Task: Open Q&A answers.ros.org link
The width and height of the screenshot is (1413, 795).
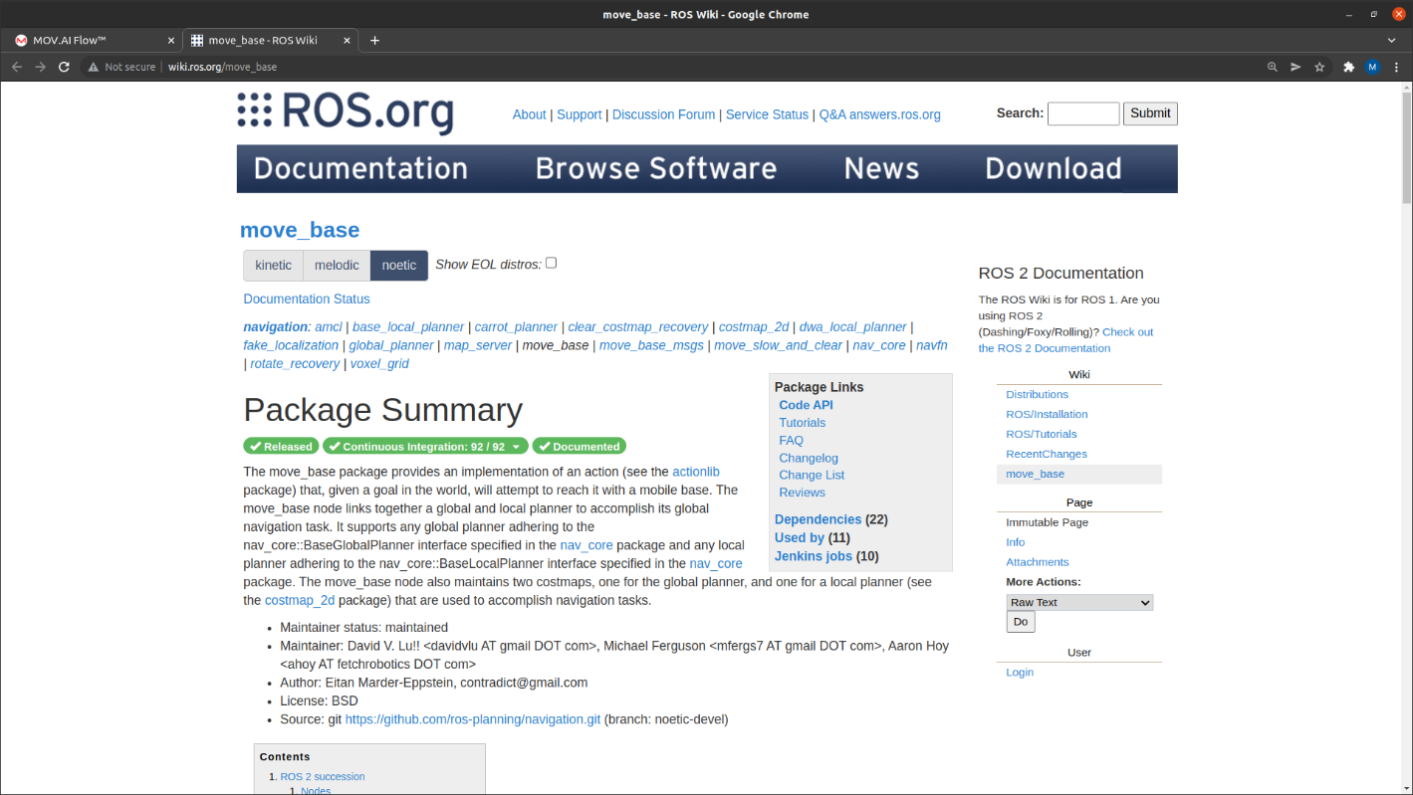Action: 880,114
